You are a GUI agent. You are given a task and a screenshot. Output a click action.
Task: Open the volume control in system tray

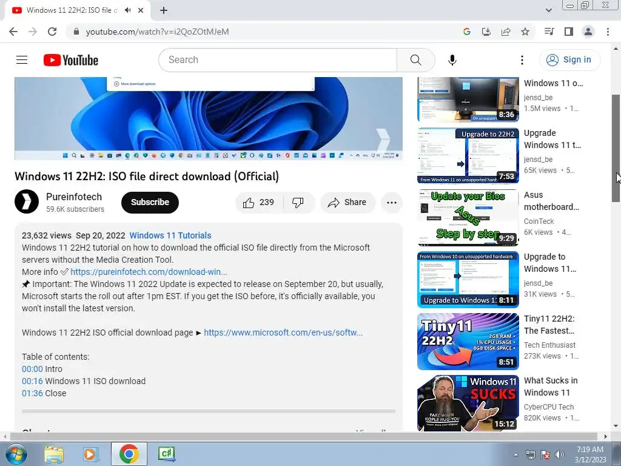[x=560, y=454]
